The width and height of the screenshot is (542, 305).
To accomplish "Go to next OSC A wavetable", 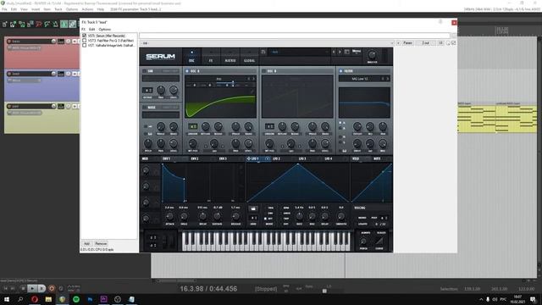I will [253, 79].
